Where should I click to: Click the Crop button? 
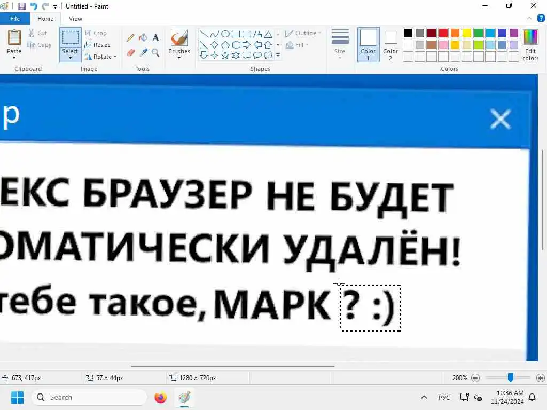pos(96,33)
